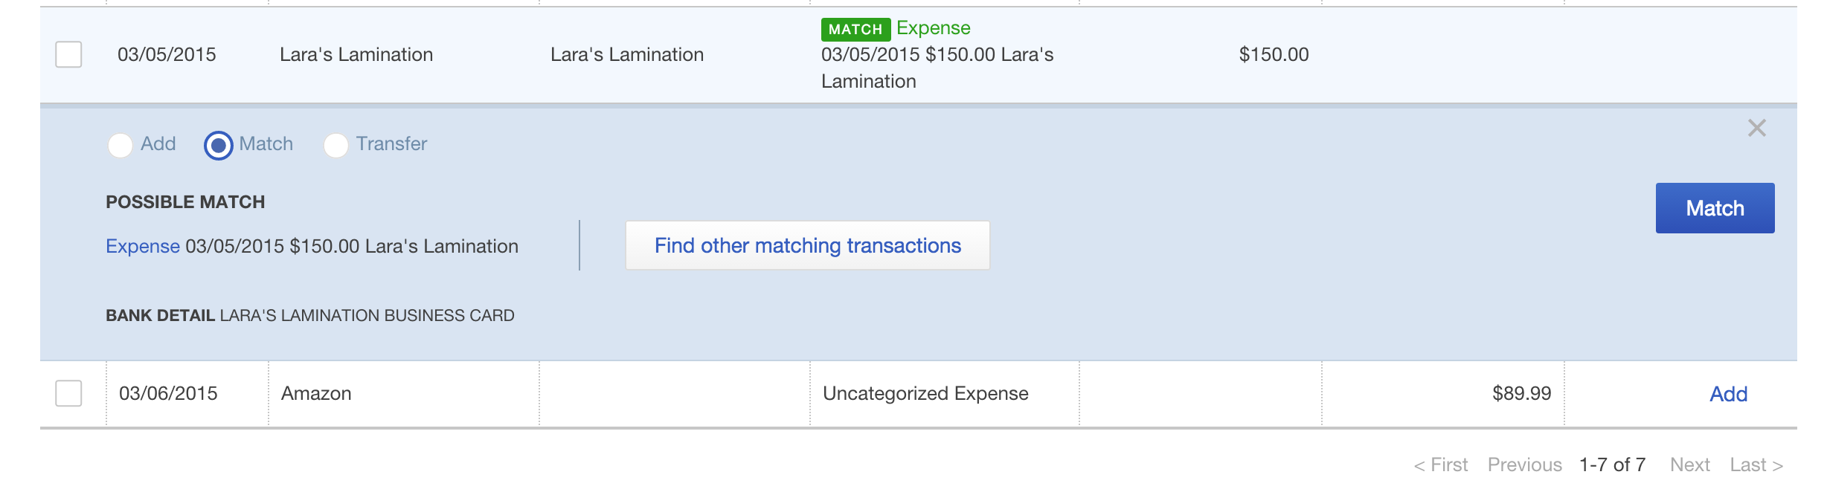Click the green MATCH badge
Image resolution: width=1827 pixels, height=492 pixels.
(x=855, y=30)
